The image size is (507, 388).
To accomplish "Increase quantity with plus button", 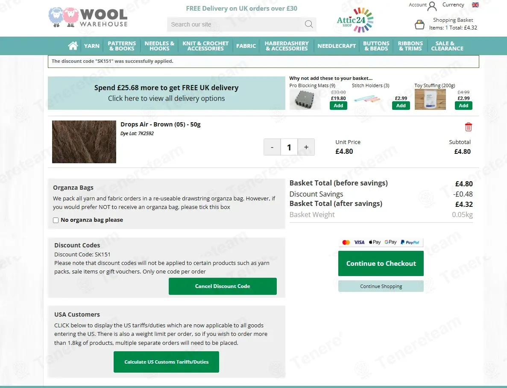I will (306, 147).
